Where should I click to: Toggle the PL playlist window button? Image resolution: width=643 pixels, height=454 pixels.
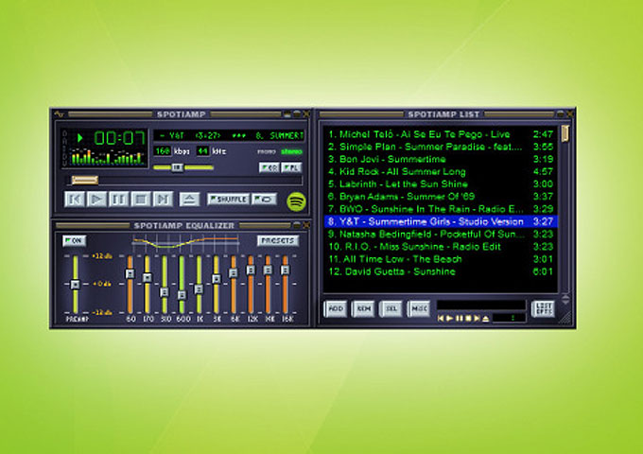(x=291, y=167)
